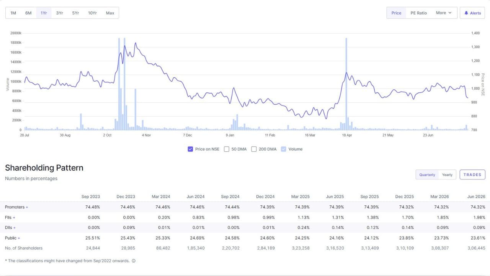Switch chart range to 3Yr
Screen dimensions: 490x276
(x=59, y=13)
